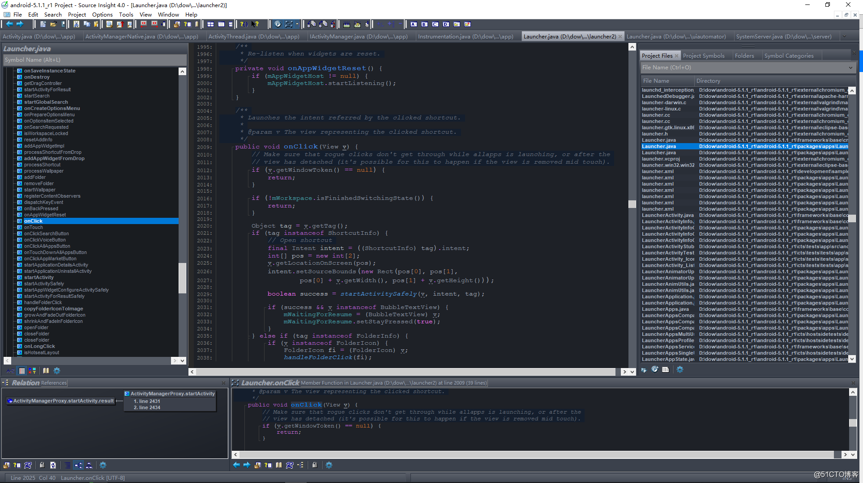The width and height of the screenshot is (863, 483).
Task: Cut selection with scissors icon
Action: pos(76,24)
